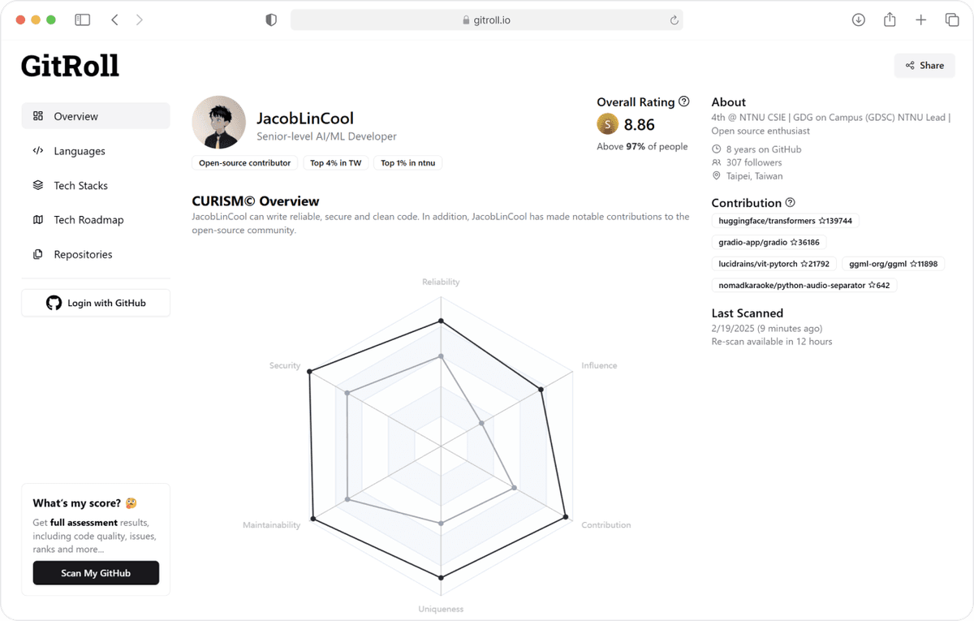Image resolution: width=974 pixels, height=621 pixels.
Task: Select the Tech Roadmap map icon
Action: coord(37,219)
